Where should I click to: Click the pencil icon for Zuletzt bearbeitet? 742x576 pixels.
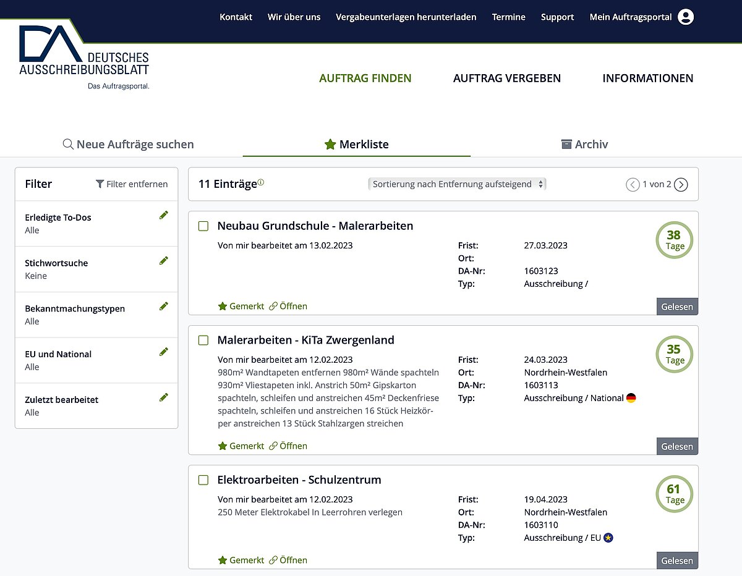click(163, 397)
